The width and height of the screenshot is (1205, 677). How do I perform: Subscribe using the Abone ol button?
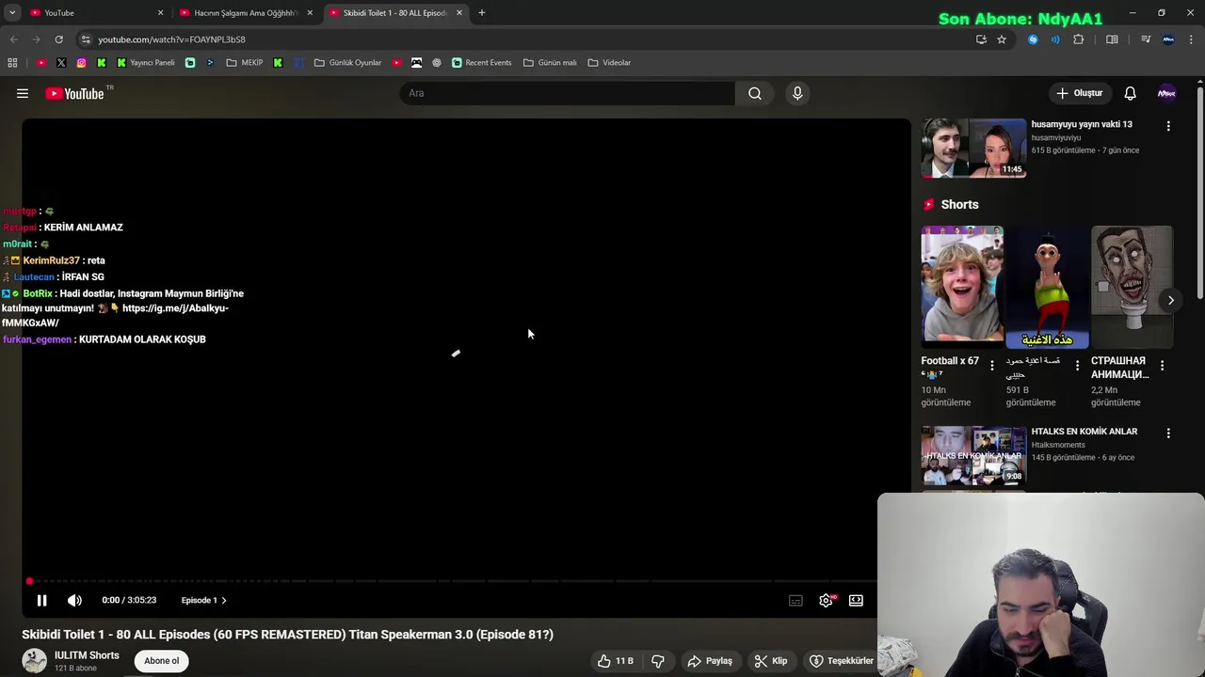[161, 661]
